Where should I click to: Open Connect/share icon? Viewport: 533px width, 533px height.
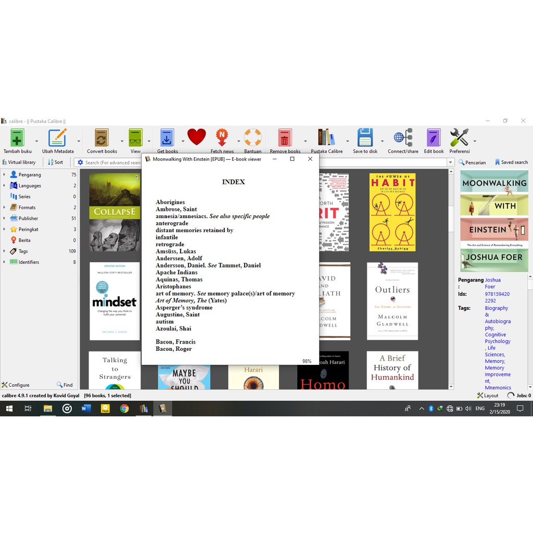tap(403, 137)
